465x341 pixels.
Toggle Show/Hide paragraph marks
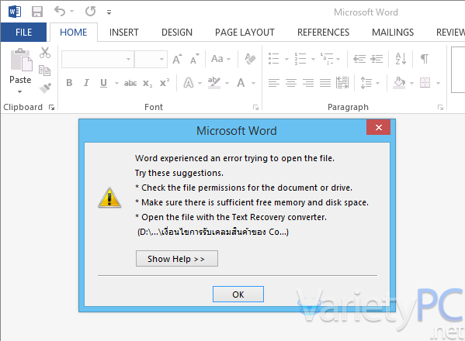425,59
